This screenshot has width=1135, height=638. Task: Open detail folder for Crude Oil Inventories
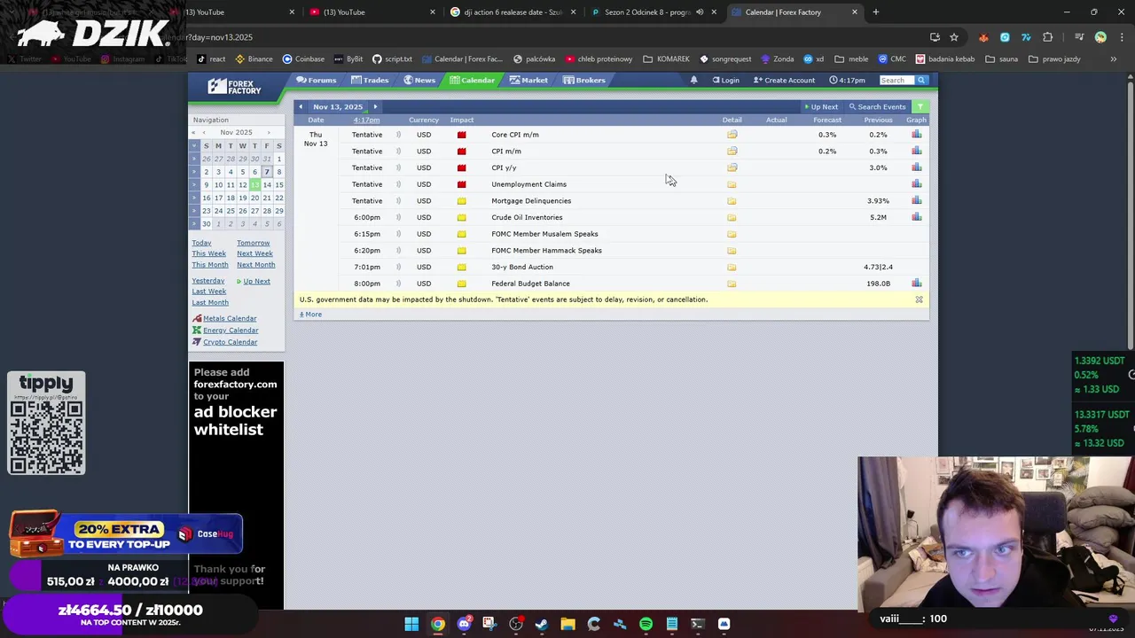pos(732,217)
